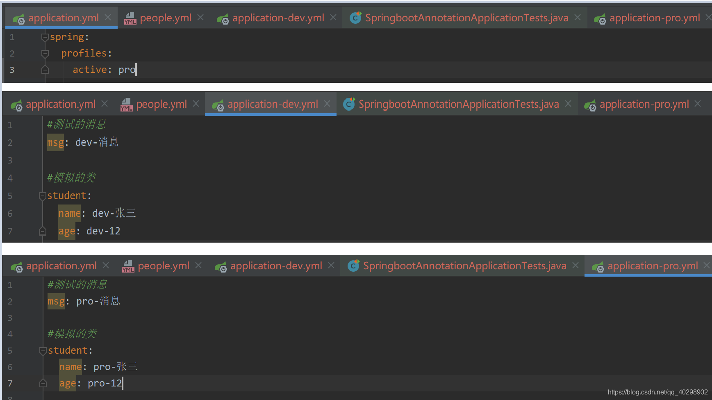Collapse the profiles: block fold marker
The image size is (712, 400).
[x=45, y=54]
